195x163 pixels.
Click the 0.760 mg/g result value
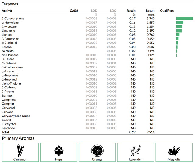(x=151, y=35)
